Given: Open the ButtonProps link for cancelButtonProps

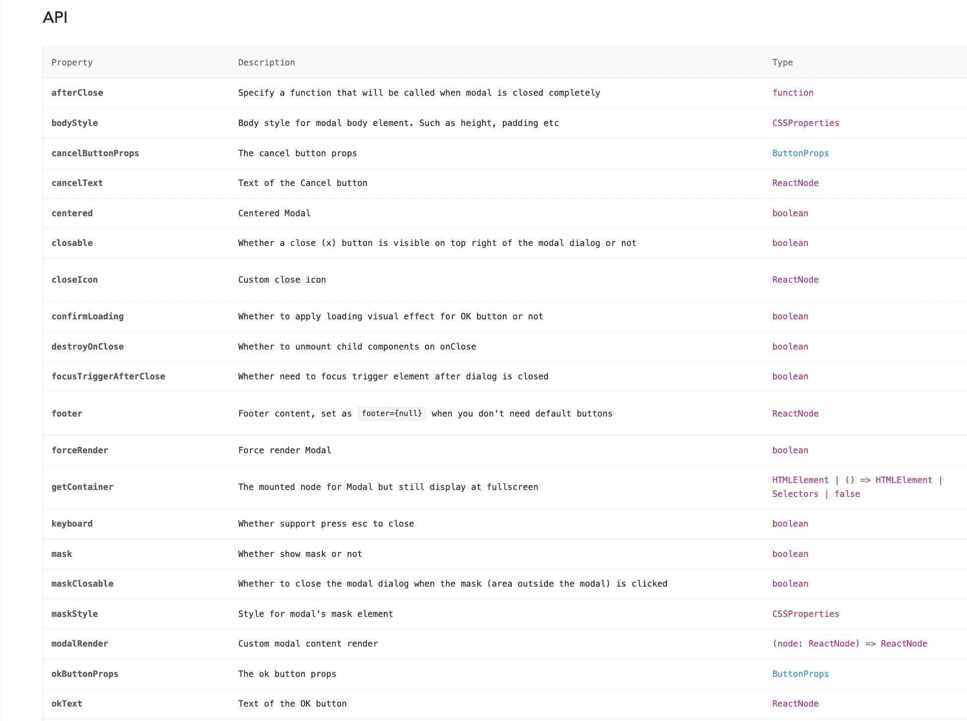Looking at the screenshot, I should [x=800, y=153].
